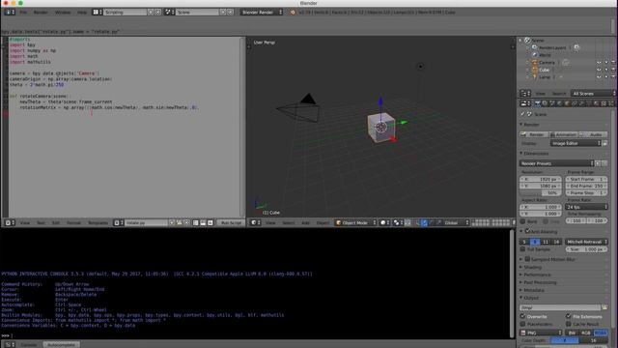Click the rotate.py text datablock field
Screen dimensions: 618x348
click(x=147, y=223)
